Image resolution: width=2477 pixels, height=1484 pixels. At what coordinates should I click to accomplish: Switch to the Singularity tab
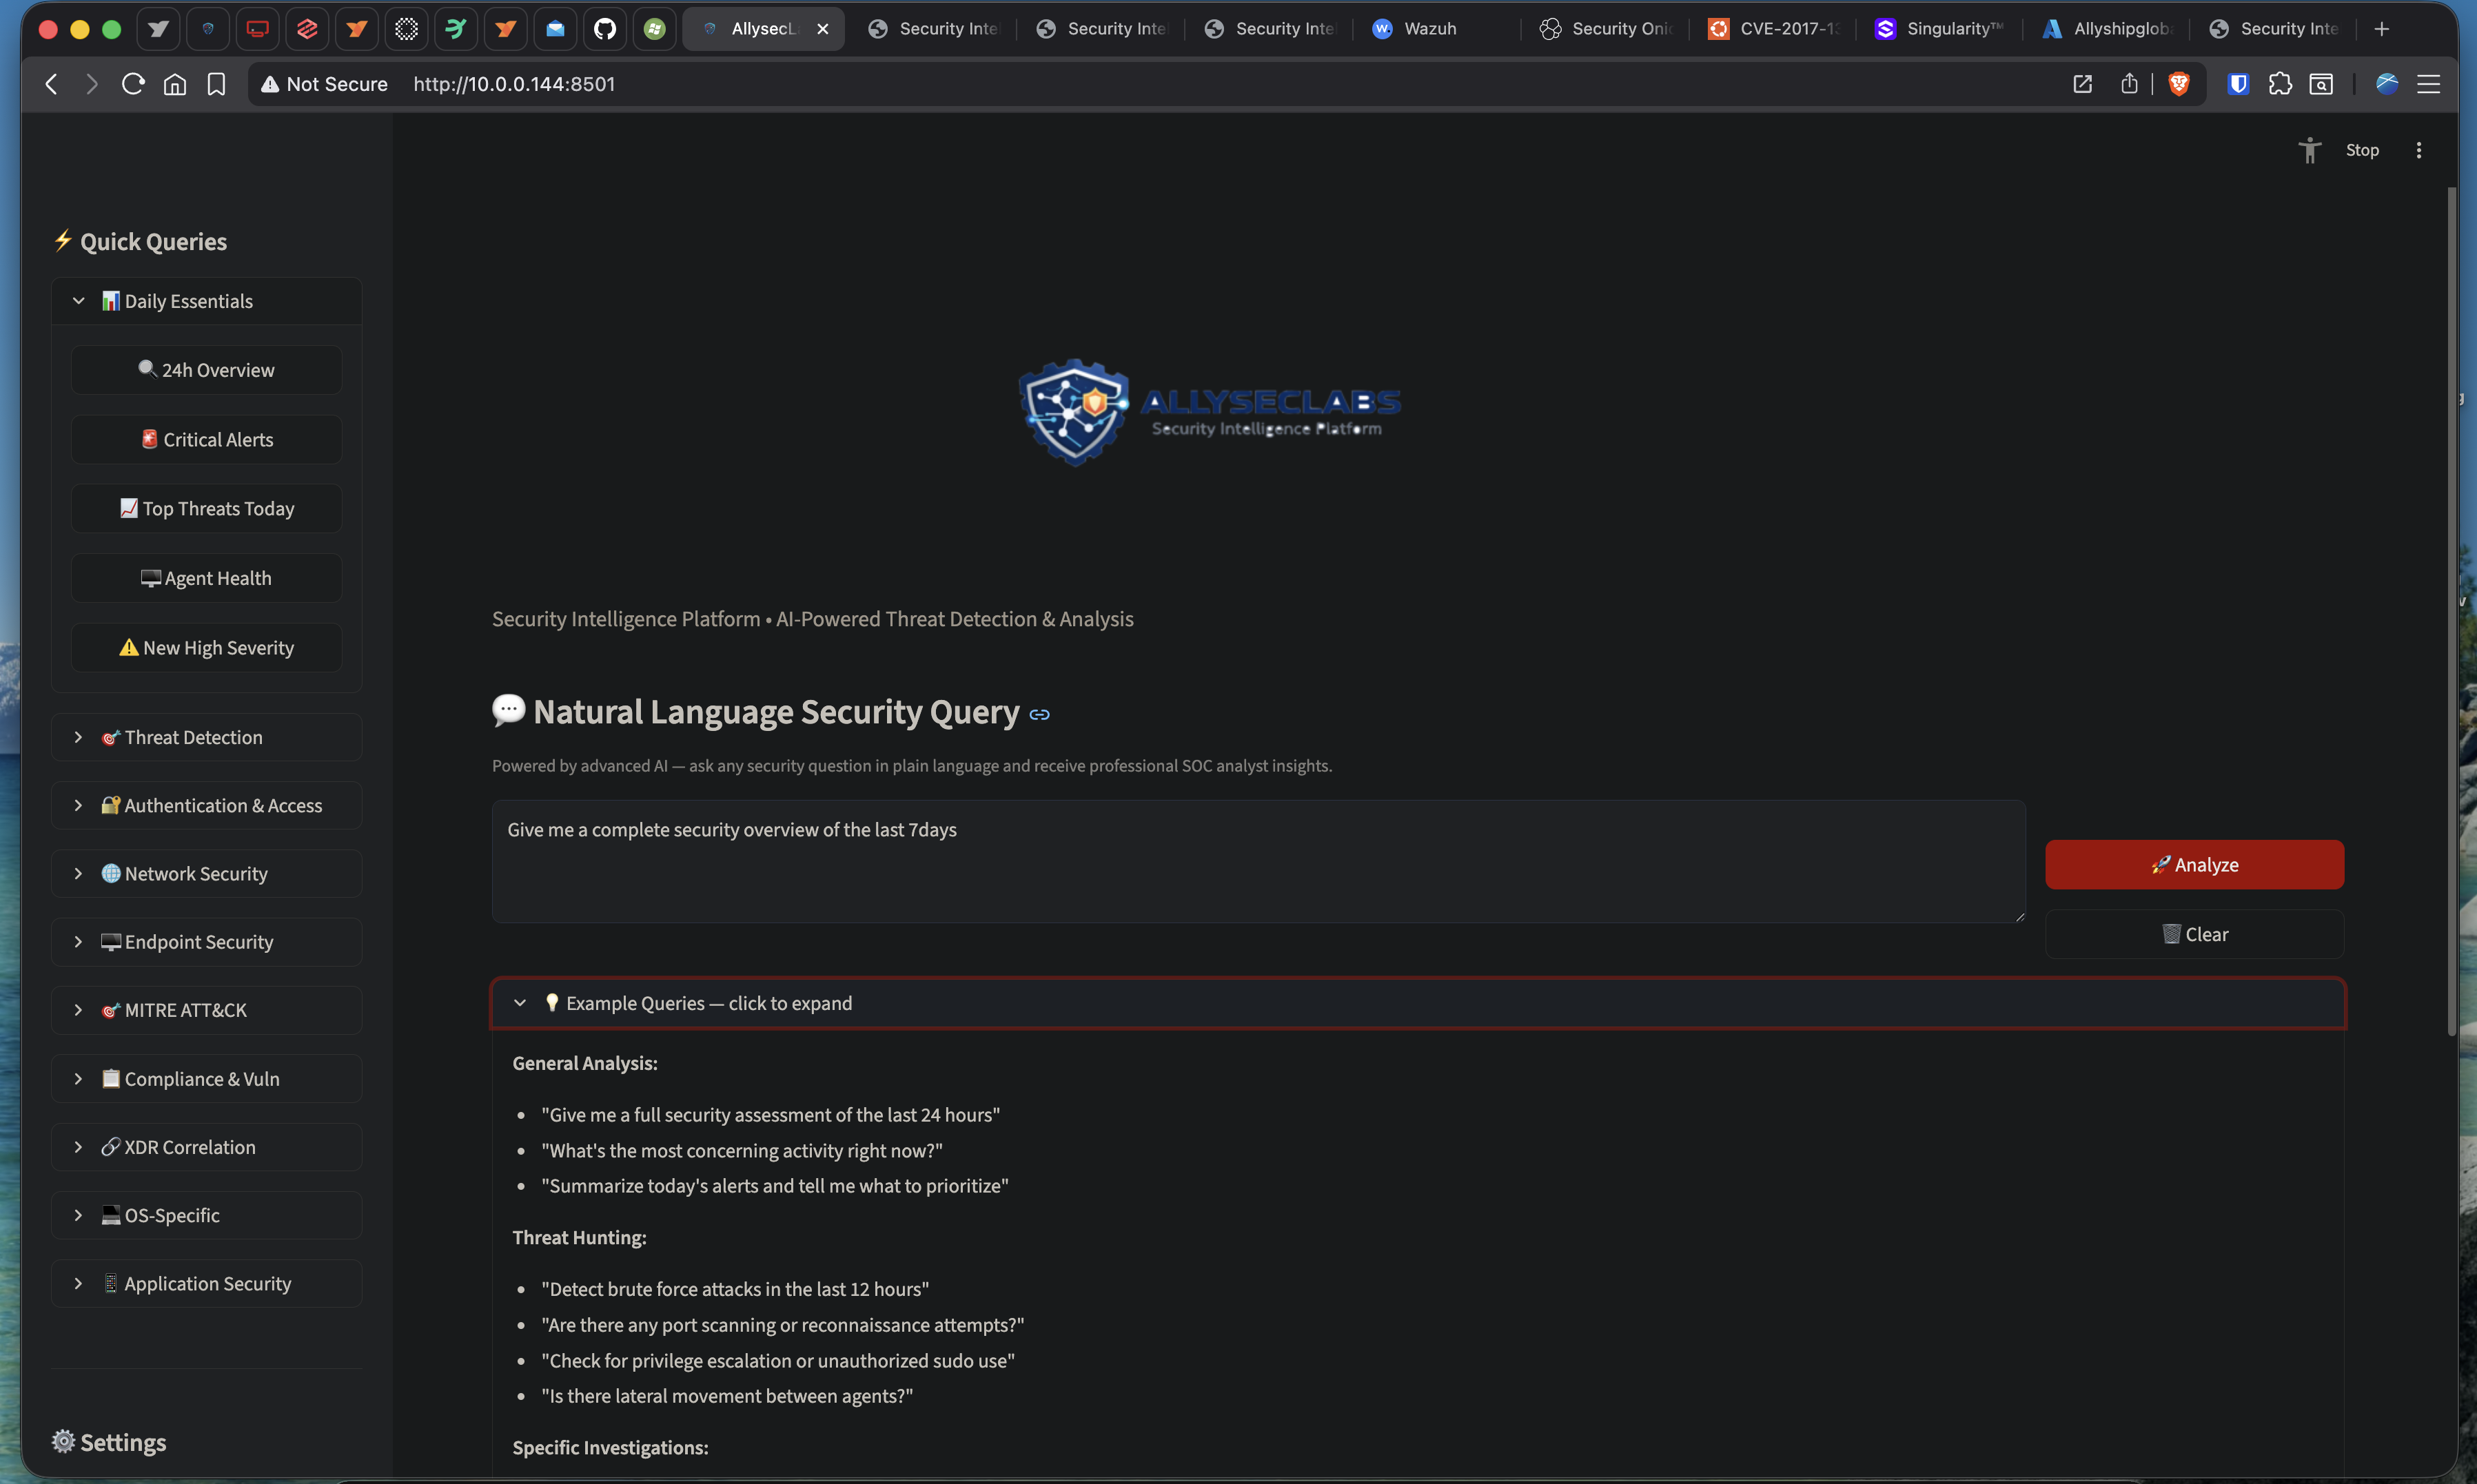coord(1941,29)
